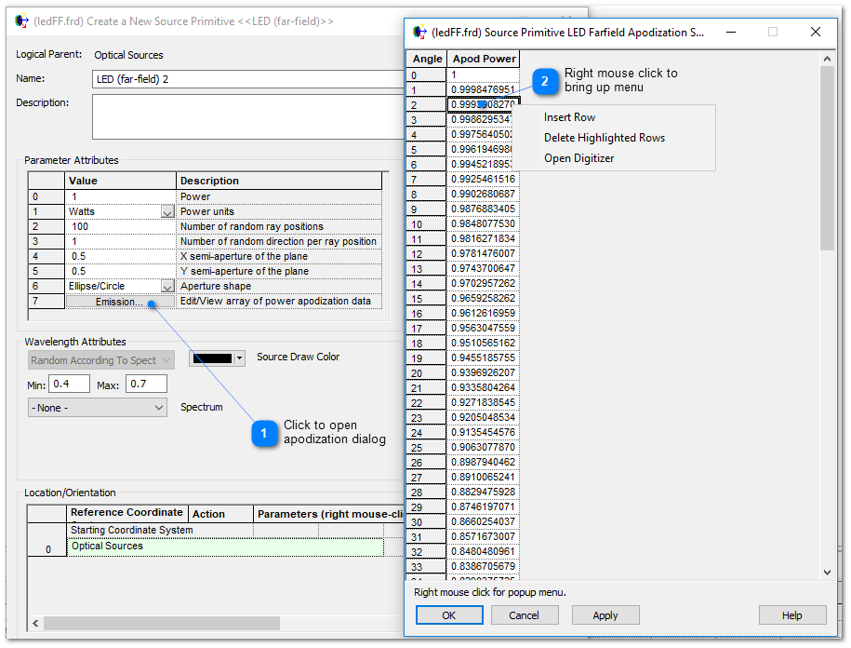Open Help for the apodization dialog
Viewport: 851px width, 648px height.
tap(792, 615)
